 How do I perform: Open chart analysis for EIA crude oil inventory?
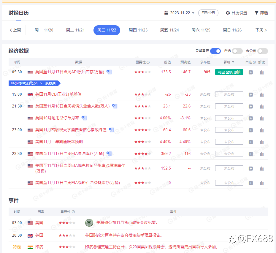point(262,154)
